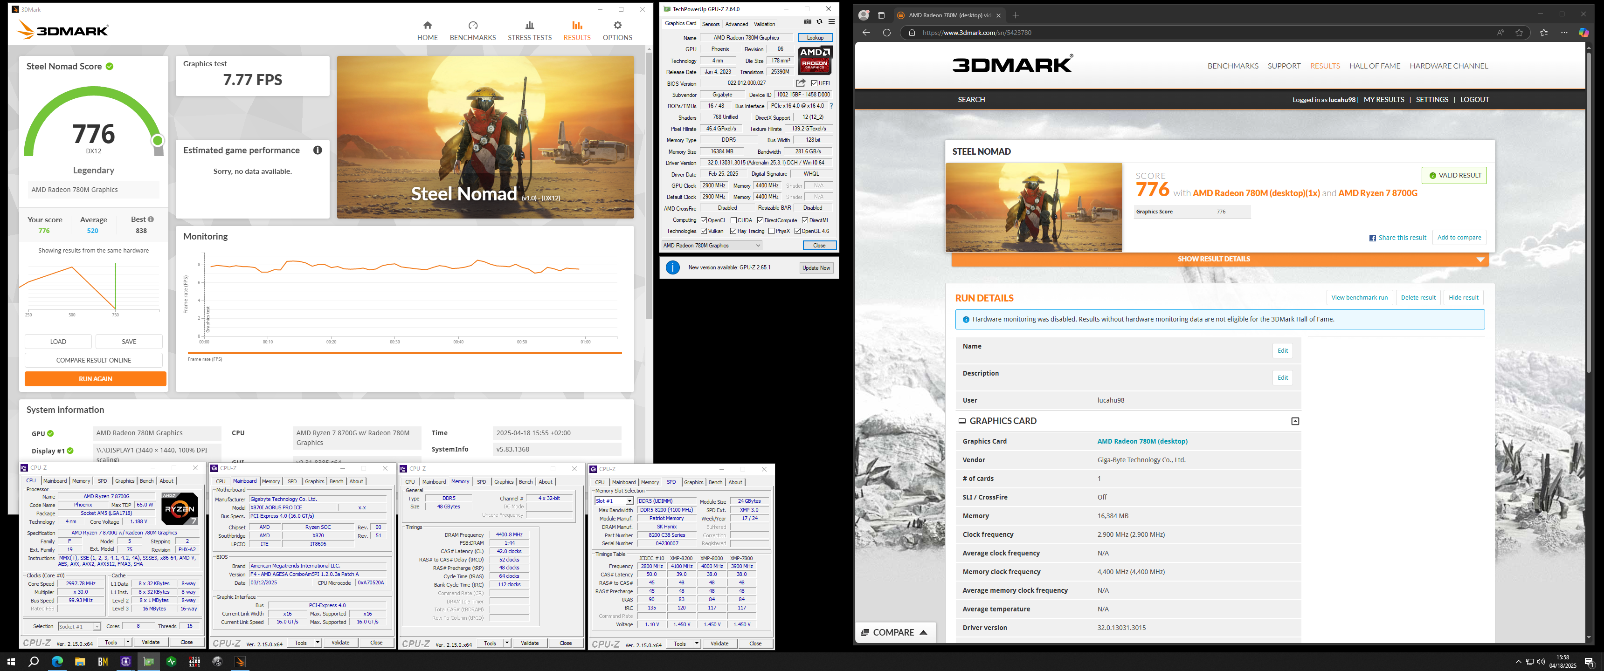Open the GPU-Z hamburger menu
Viewport: 1604px width, 671px height.
[x=831, y=22]
